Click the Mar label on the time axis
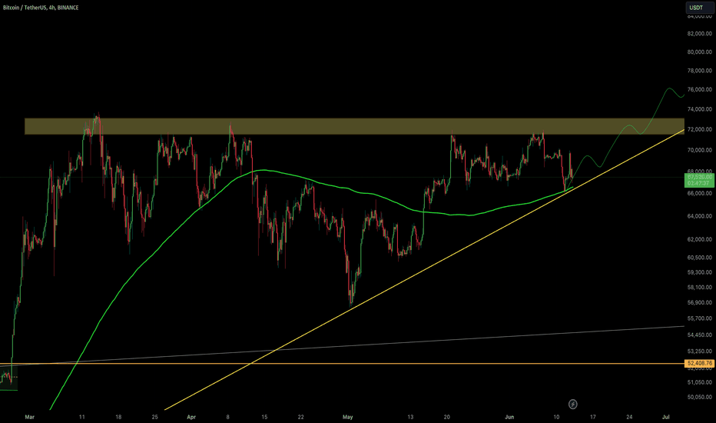 pos(30,417)
